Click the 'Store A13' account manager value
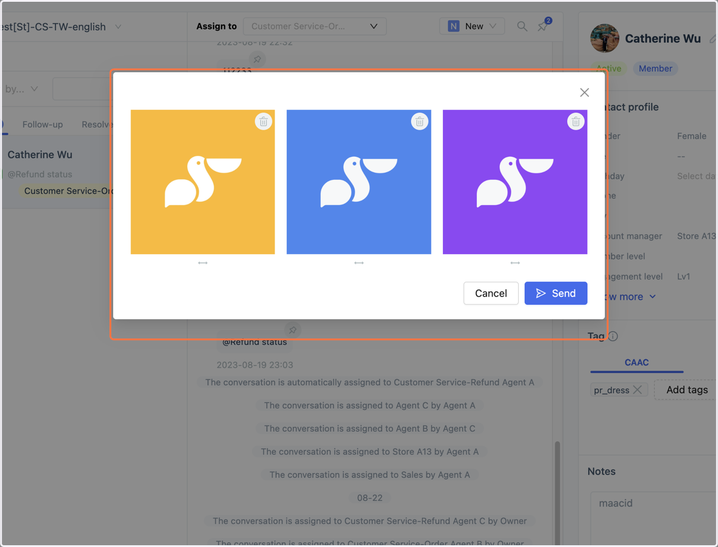Screen dimensions: 718x547 (696, 236)
